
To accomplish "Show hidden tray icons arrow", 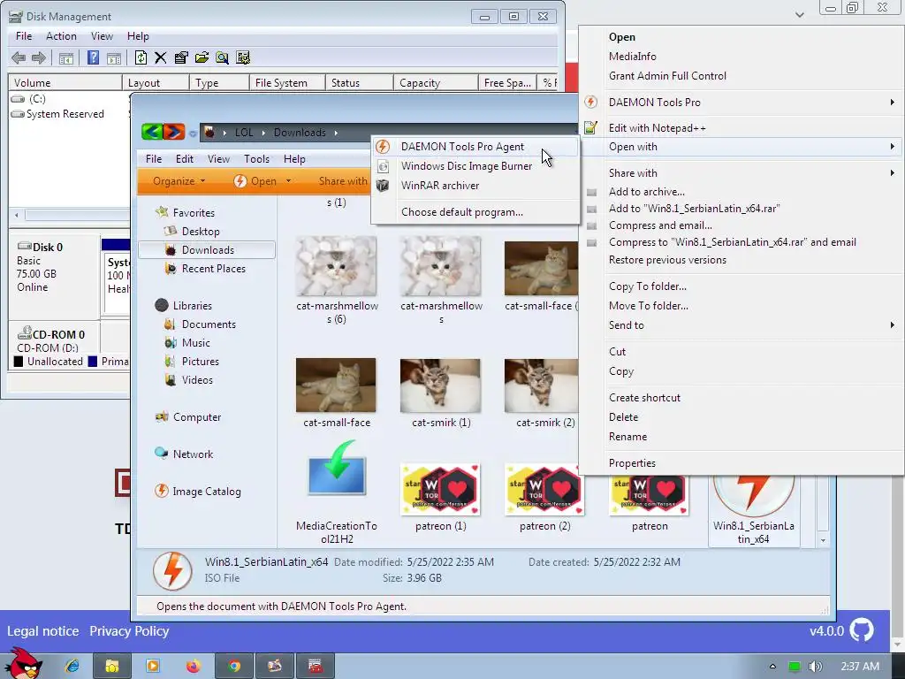I will pos(772,667).
